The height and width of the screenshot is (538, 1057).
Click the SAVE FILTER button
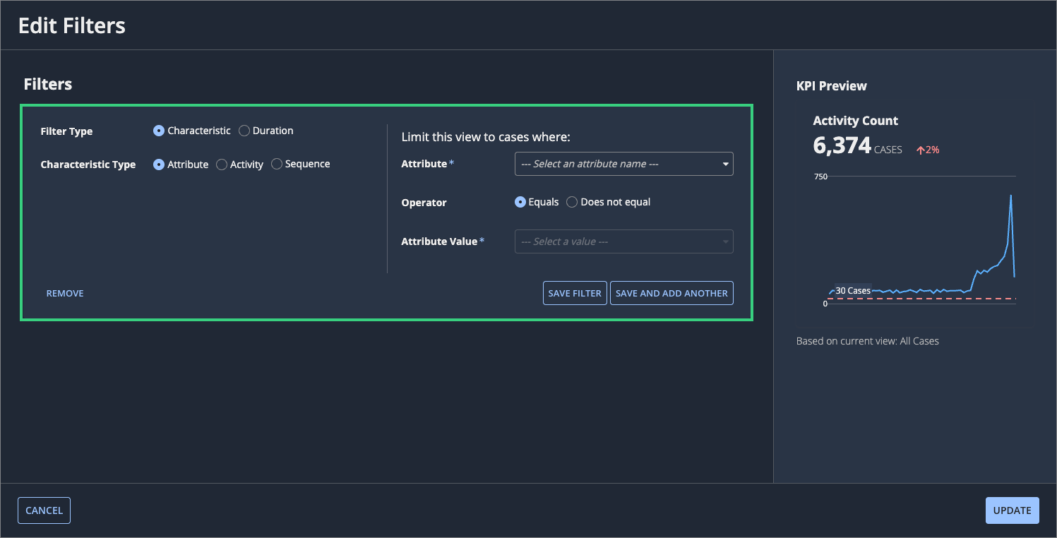[575, 293]
